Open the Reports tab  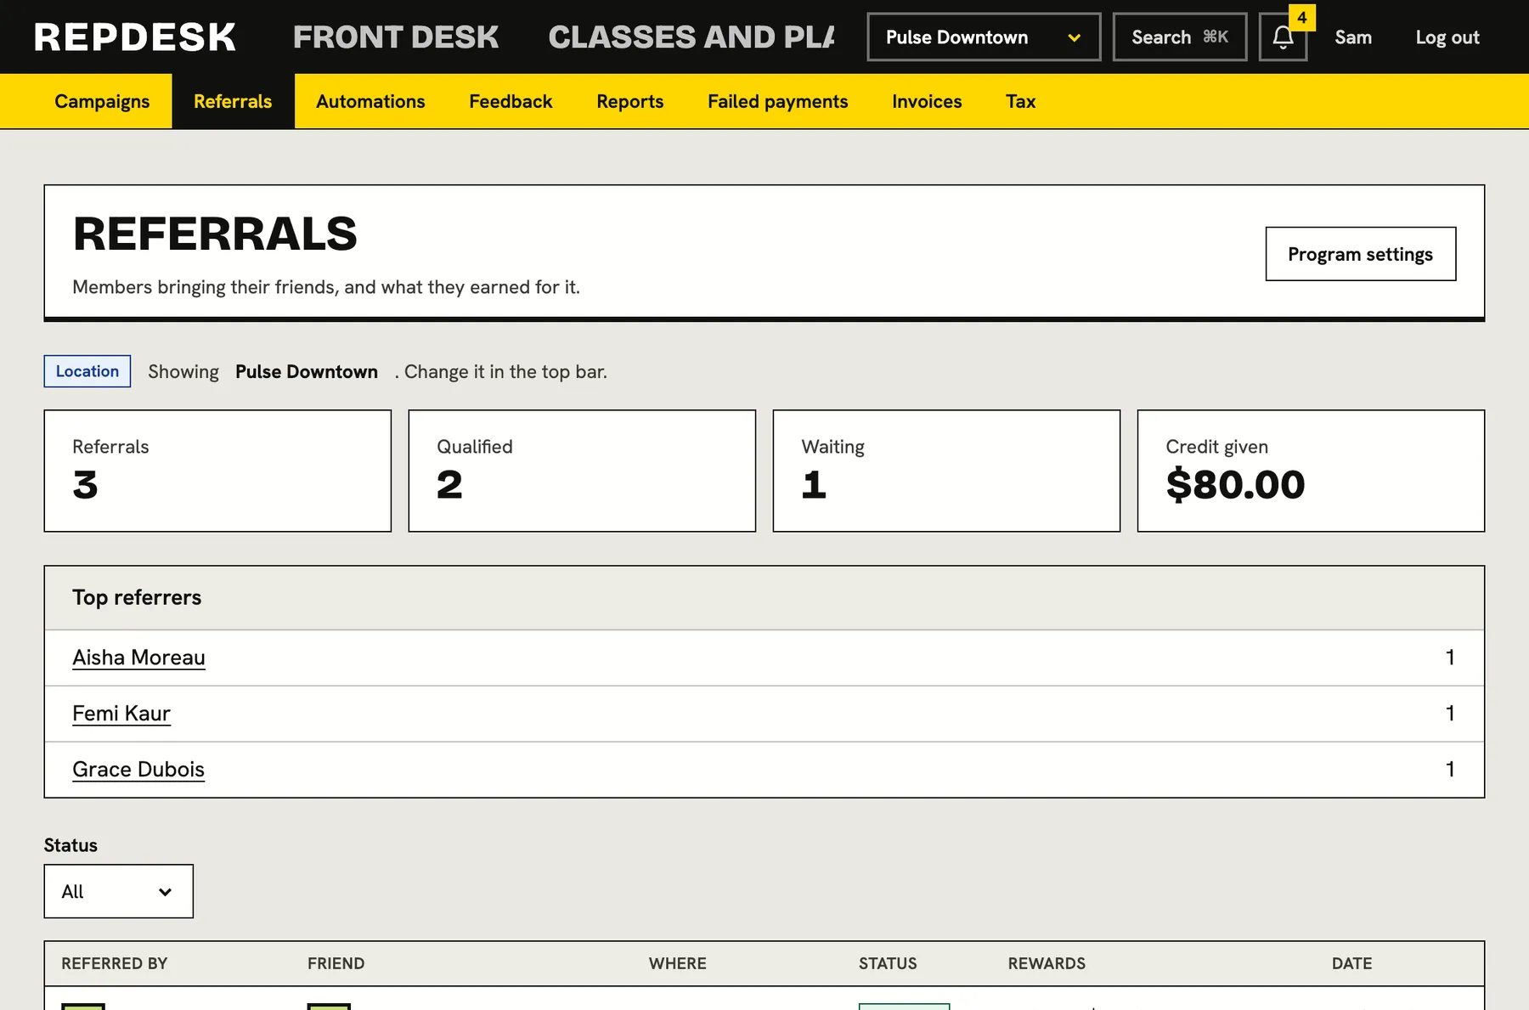(630, 101)
